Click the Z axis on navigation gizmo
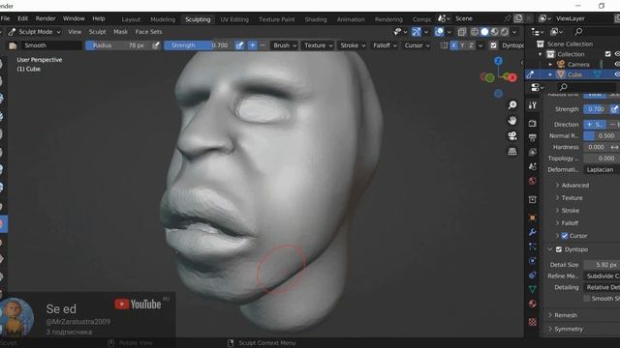 tap(498, 61)
